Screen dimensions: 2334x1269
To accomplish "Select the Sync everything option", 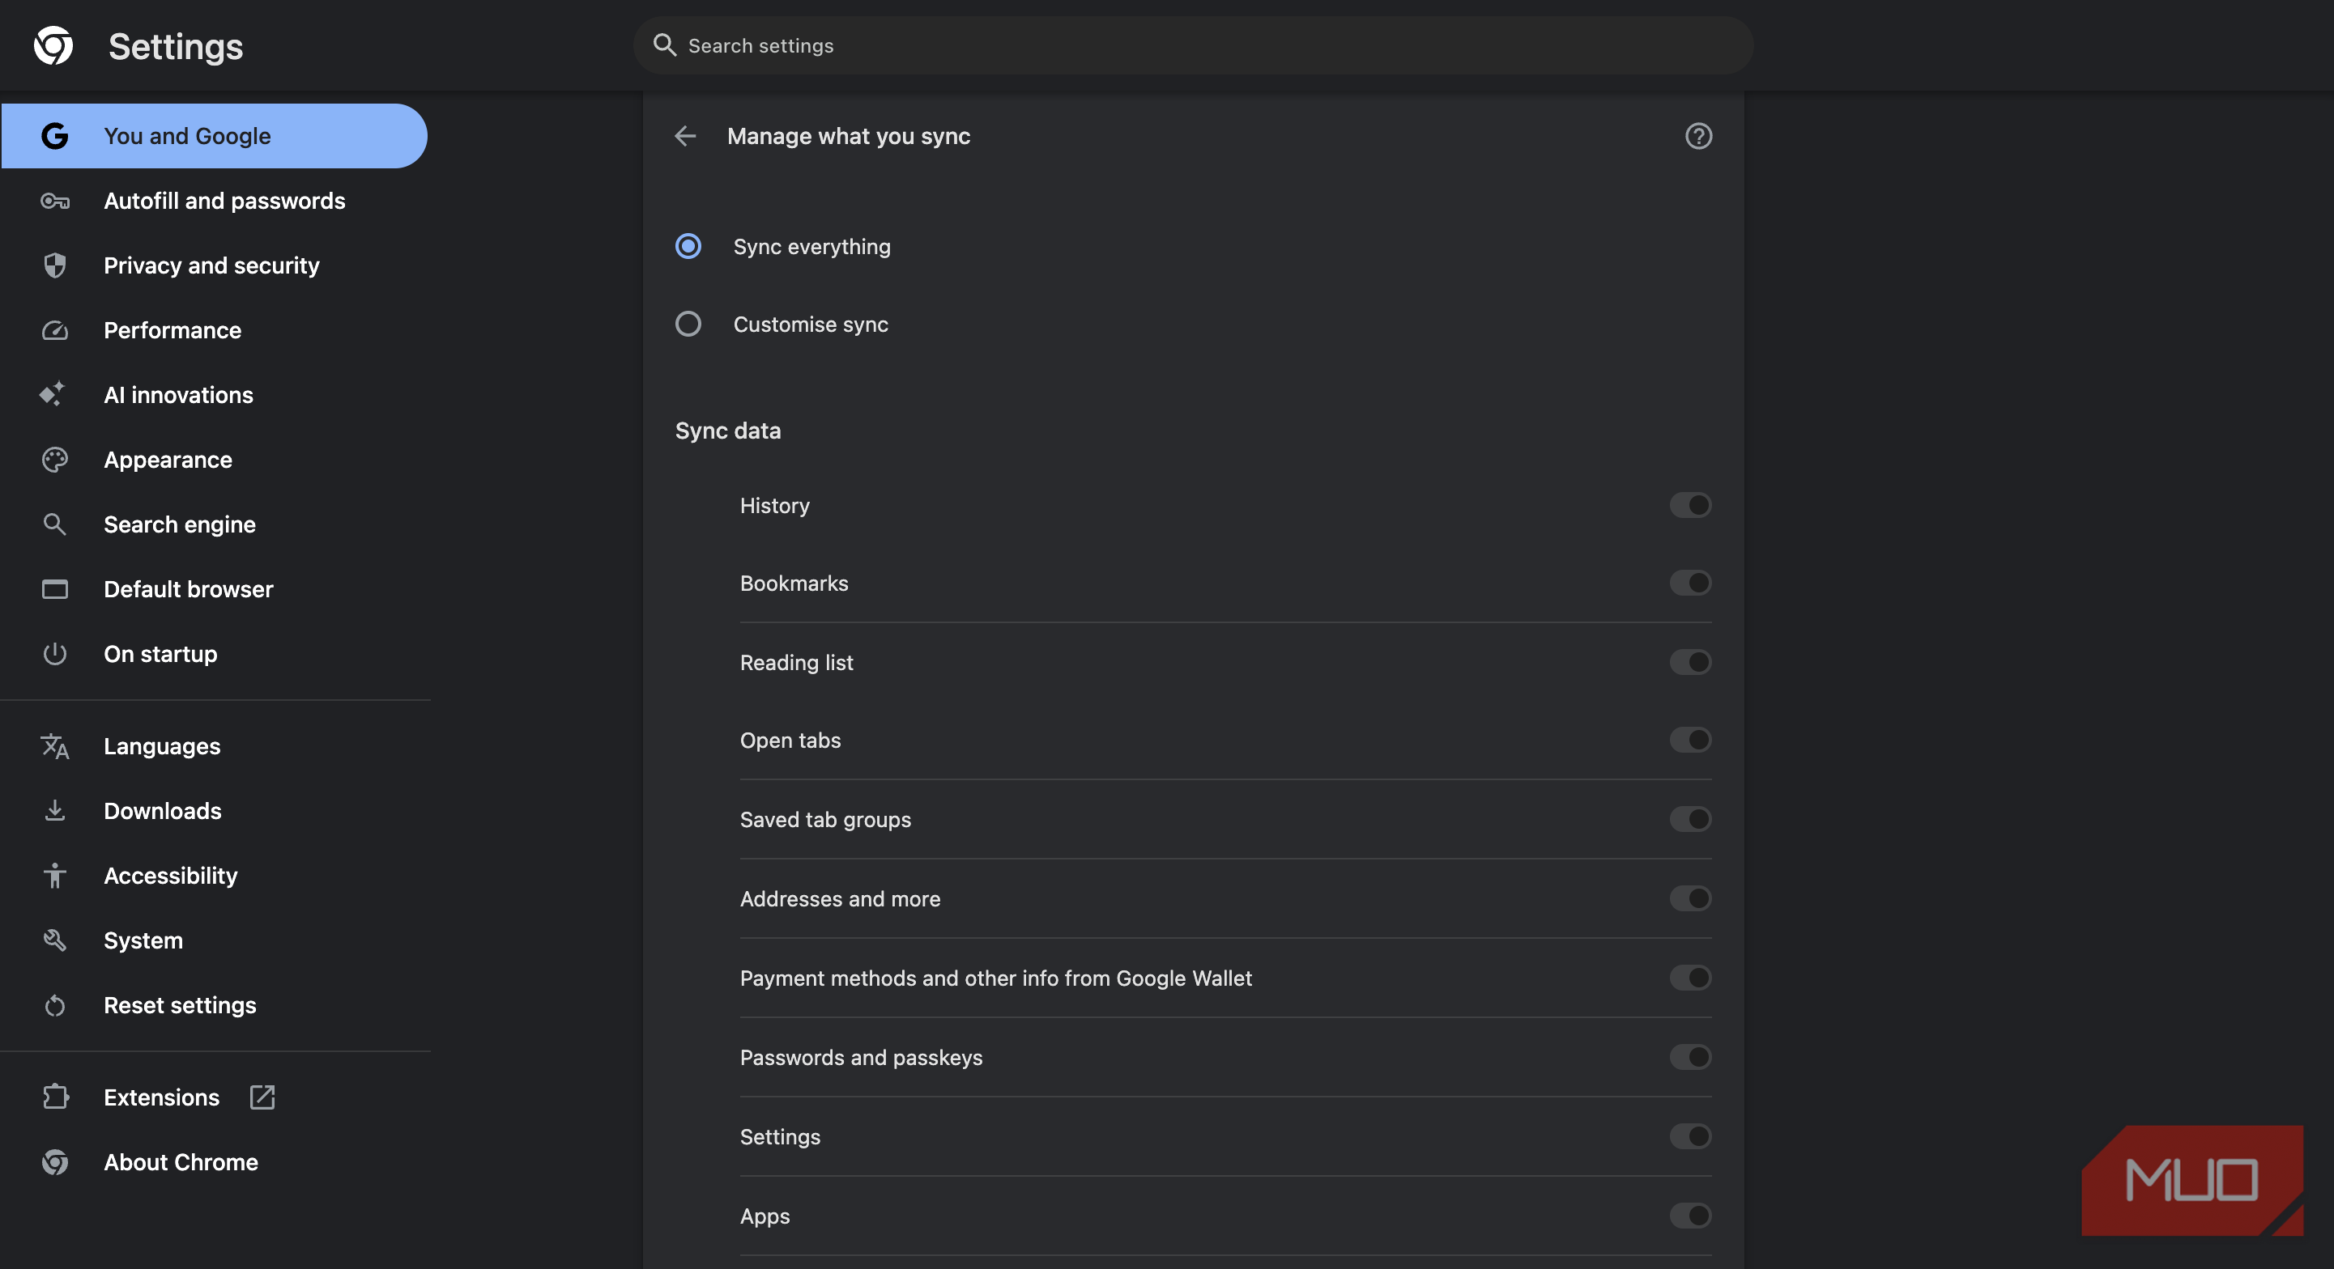I will [688, 246].
